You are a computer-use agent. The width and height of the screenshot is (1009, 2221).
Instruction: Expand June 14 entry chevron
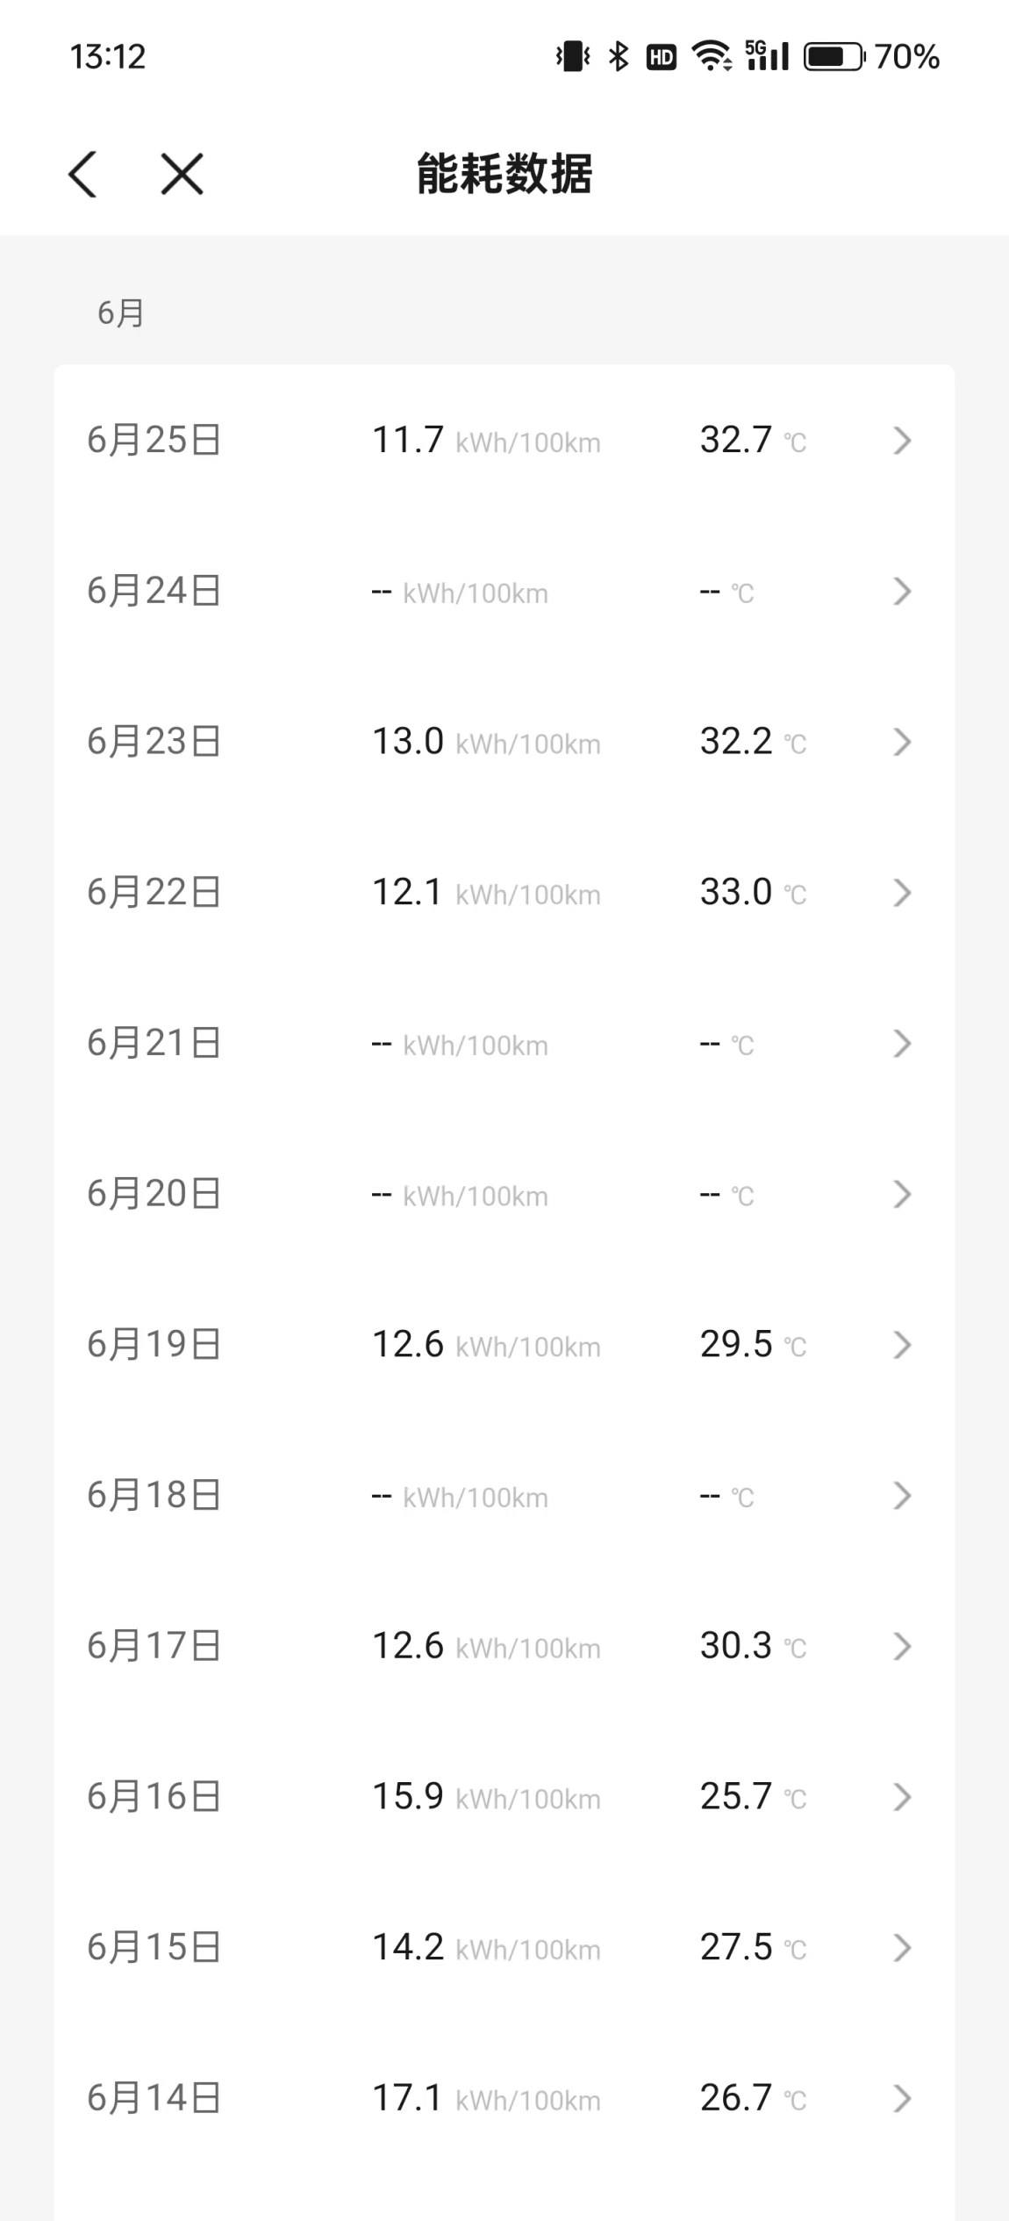click(902, 2099)
